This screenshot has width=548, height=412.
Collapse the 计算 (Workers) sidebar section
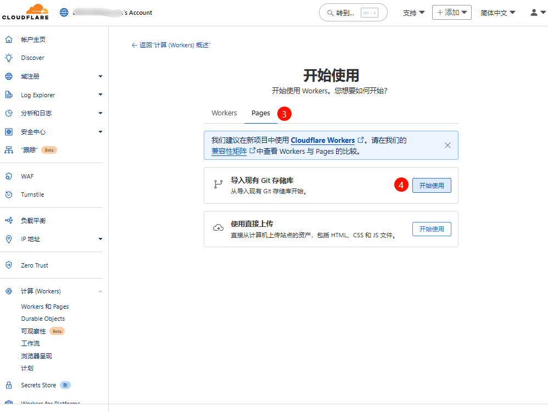(x=100, y=291)
